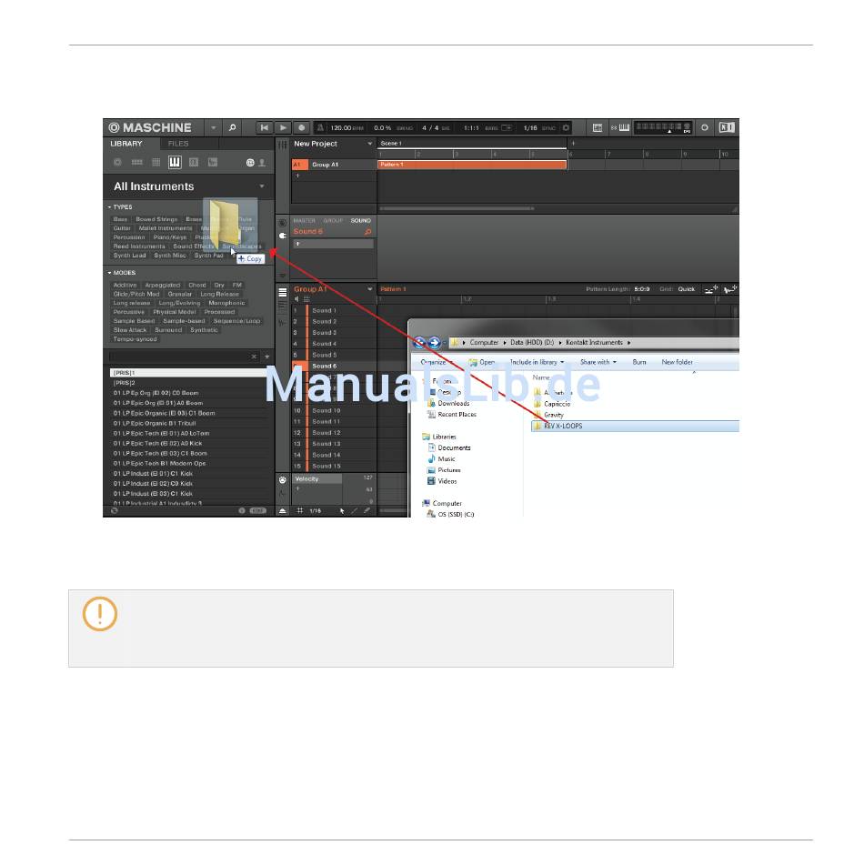Screen dimensions: 864x865
Task: Open the Maschine main menu dropdown arrow
Action: click(214, 127)
